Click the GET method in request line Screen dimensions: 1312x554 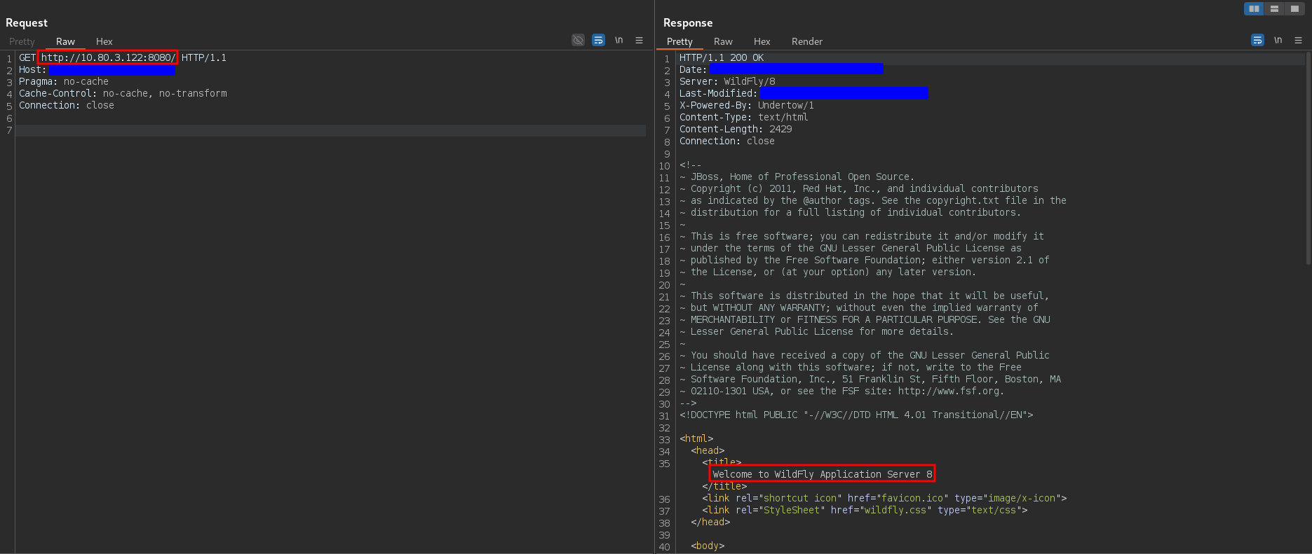(x=27, y=57)
